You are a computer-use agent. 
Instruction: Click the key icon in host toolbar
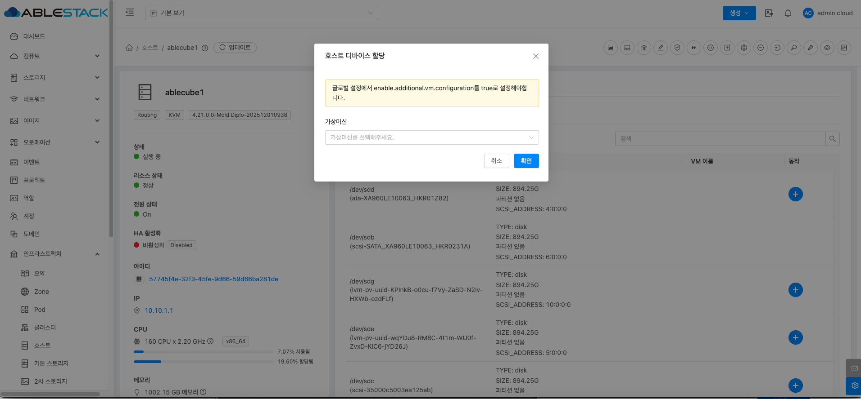(794, 48)
